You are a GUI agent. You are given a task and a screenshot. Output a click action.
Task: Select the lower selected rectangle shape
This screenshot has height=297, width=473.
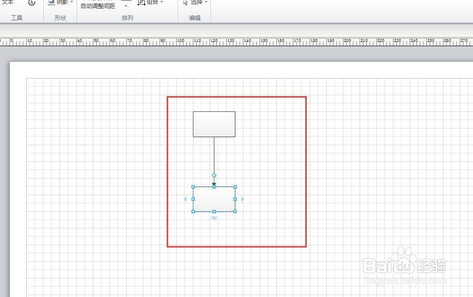214,199
